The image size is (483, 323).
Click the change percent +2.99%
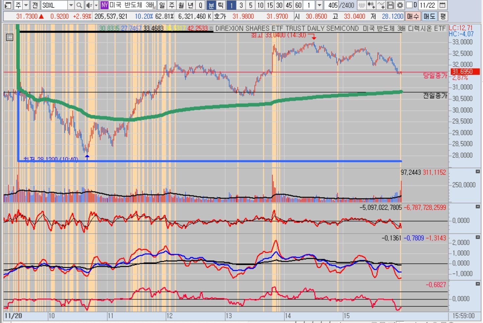coord(82,16)
